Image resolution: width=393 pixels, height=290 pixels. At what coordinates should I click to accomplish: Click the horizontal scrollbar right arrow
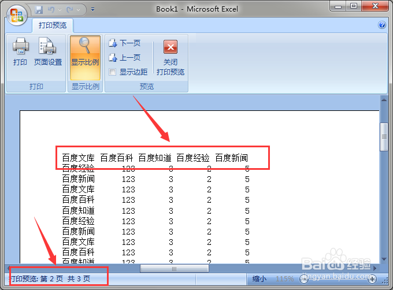point(375,268)
